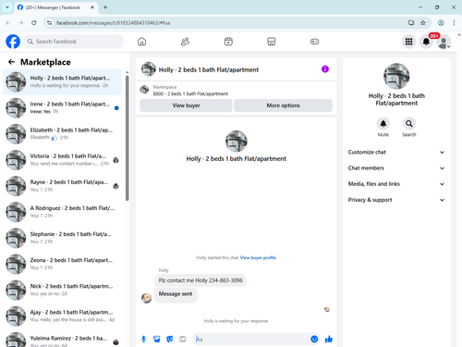This screenshot has height=347, width=462.
Task: Open the account profile avatar menu
Action: point(444,42)
